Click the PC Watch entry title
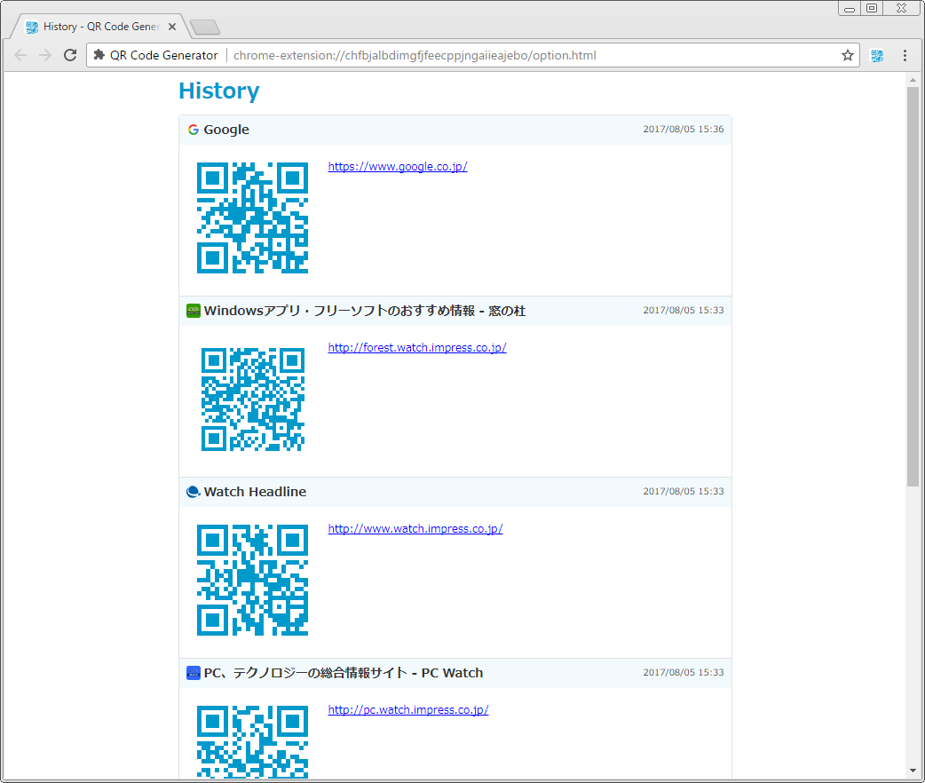This screenshot has width=925, height=783. [344, 673]
